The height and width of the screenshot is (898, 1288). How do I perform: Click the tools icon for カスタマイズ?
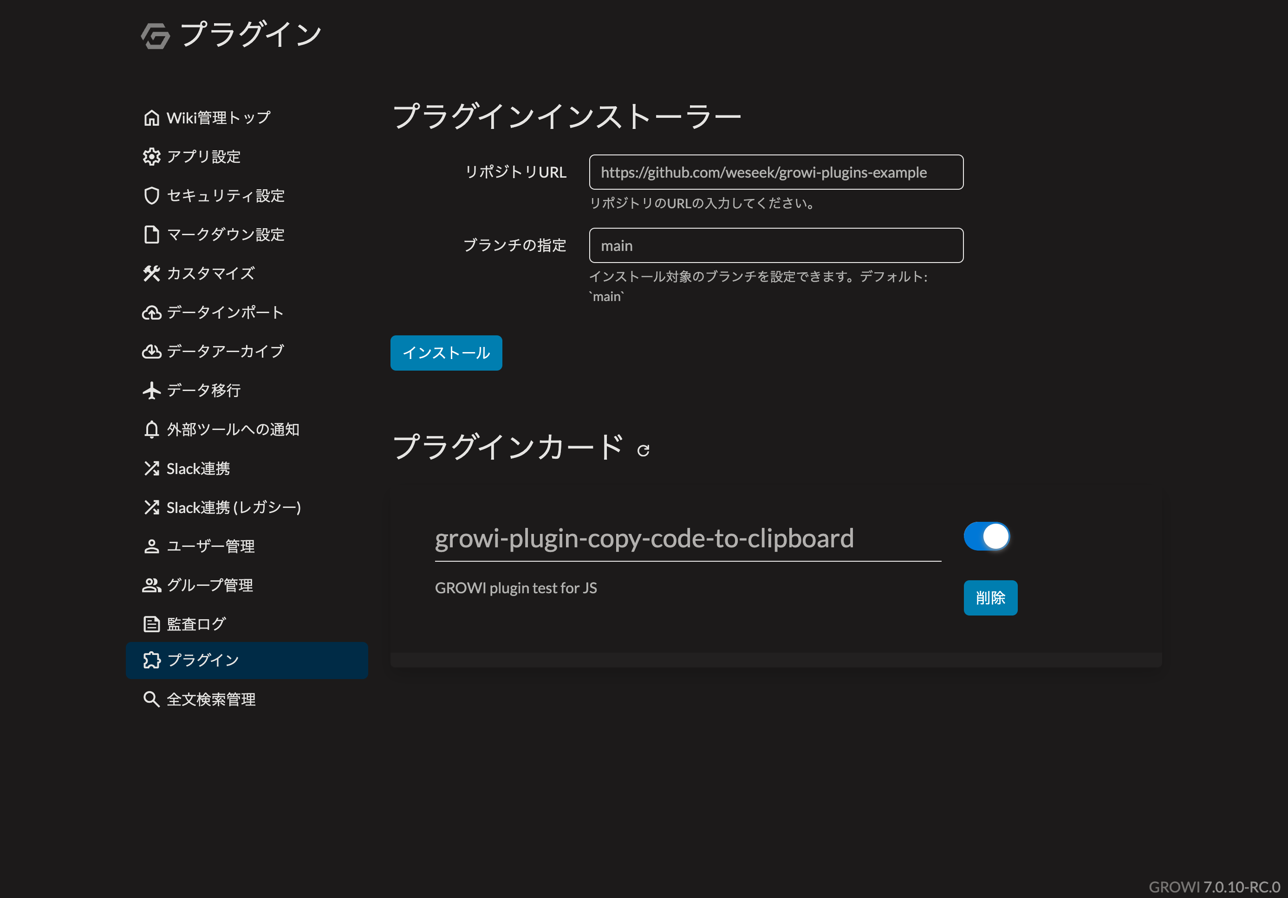tap(151, 274)
